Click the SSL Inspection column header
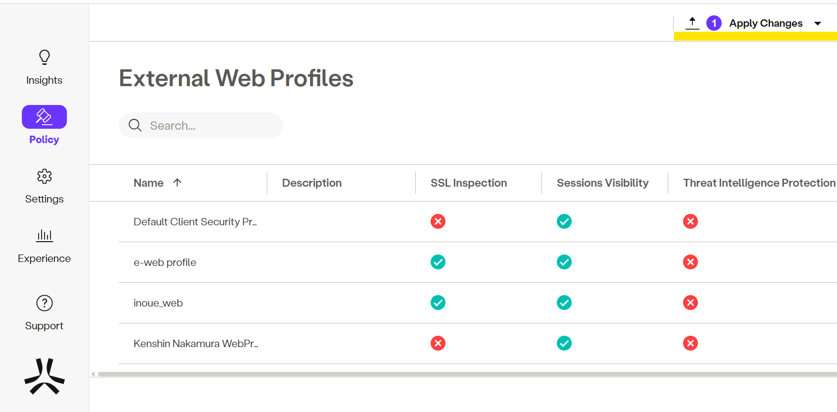This screenshot has width=837, height=412. pos(469,183)
